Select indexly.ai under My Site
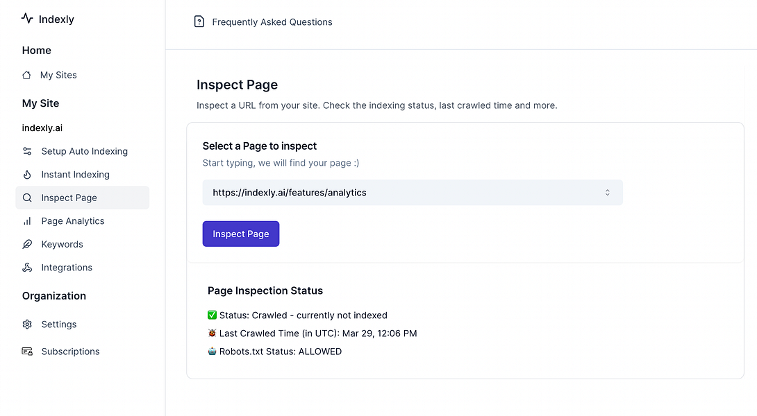 42,128
